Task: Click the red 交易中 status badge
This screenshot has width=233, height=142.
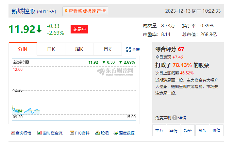Action: tap(79, 29)
